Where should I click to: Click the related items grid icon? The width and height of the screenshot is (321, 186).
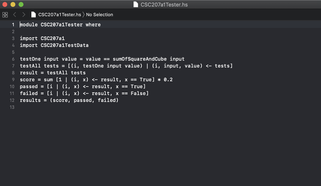(5, 14)
